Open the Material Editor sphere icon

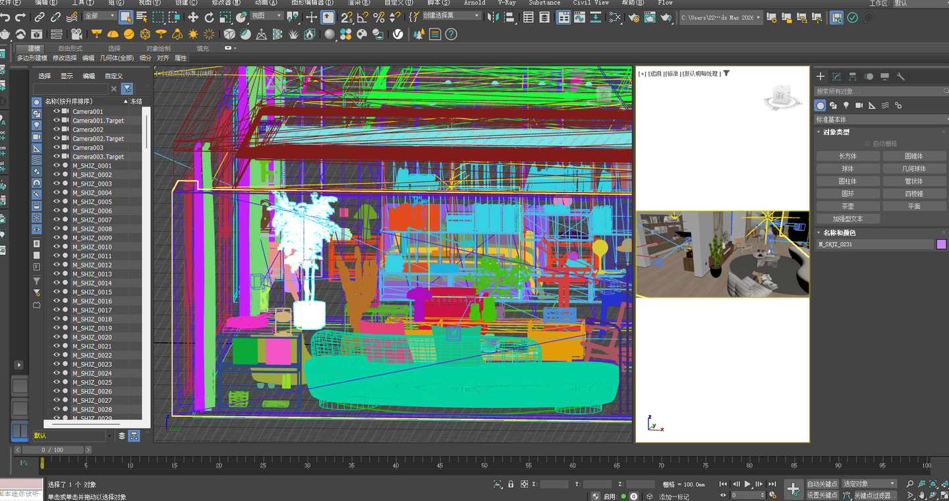click(329, 34)
